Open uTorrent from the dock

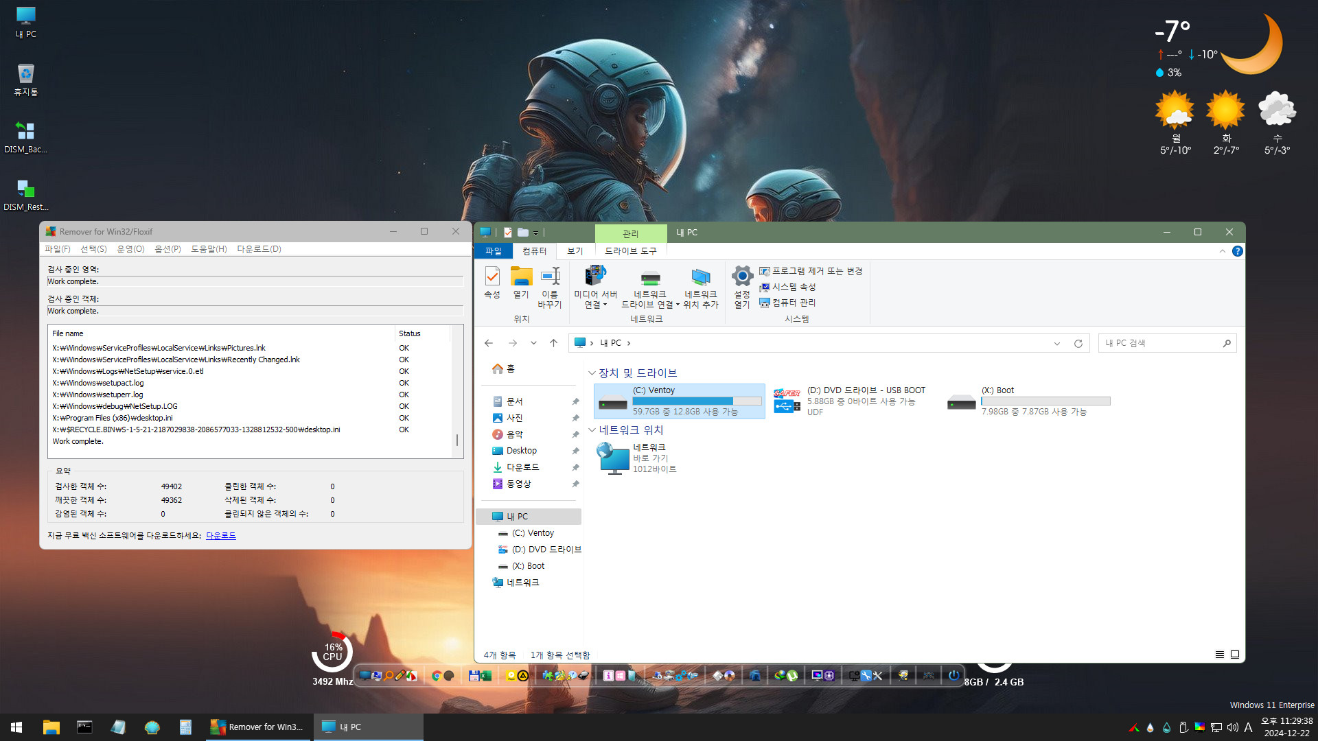point(792,676)
